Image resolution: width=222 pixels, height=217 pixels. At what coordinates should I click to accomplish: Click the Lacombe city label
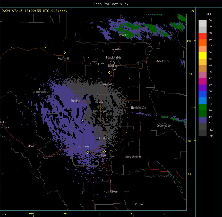click(x=116, y=49)
